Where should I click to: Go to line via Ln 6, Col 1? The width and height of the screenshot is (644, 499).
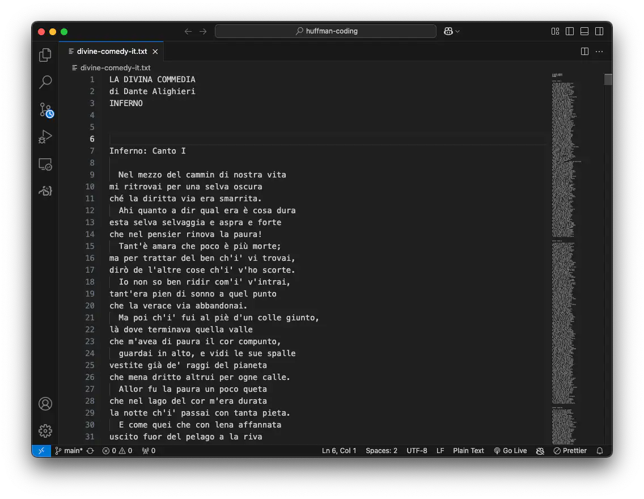[x=339, y=451]
